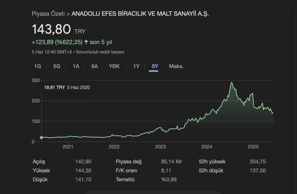This screenshot has height=194, width=297.
Task: Click the green start point dot on chart
Action: click(x=41, y=137)
